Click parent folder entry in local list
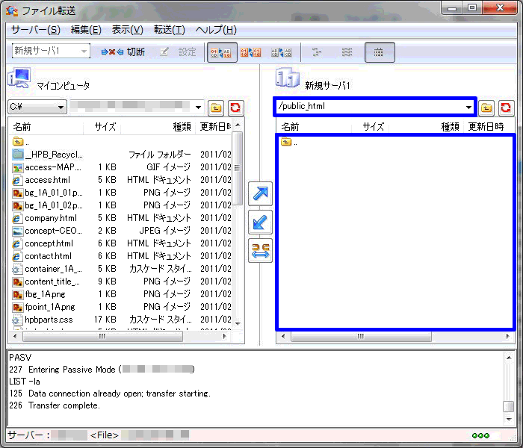 tap(21, 142)
